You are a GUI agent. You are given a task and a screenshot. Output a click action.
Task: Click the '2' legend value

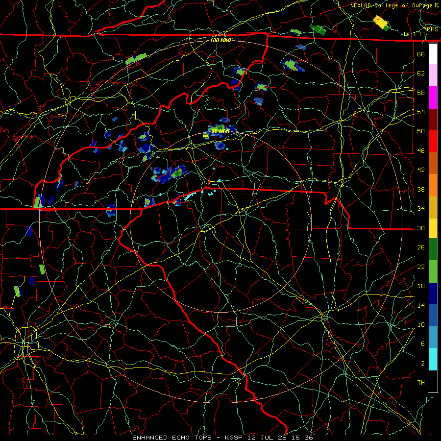tap(423, 364)
